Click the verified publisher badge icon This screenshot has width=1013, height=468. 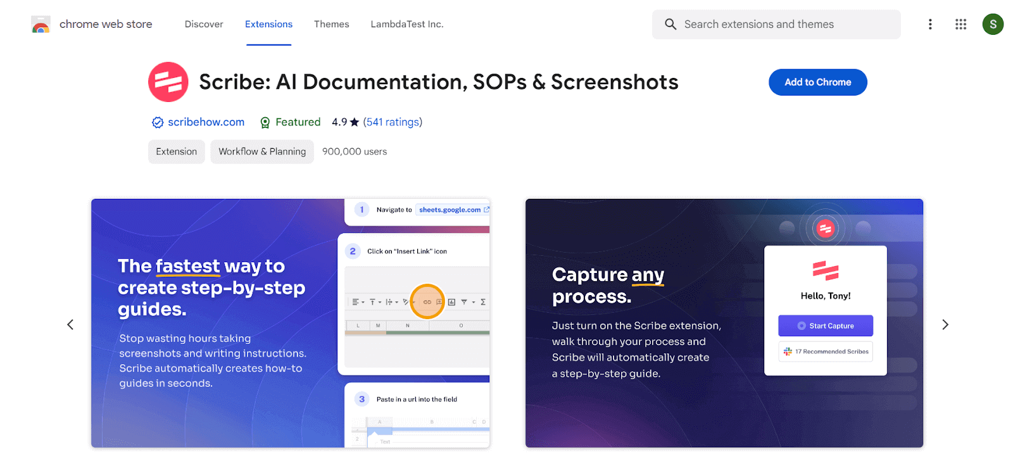(x=158, y=122)
